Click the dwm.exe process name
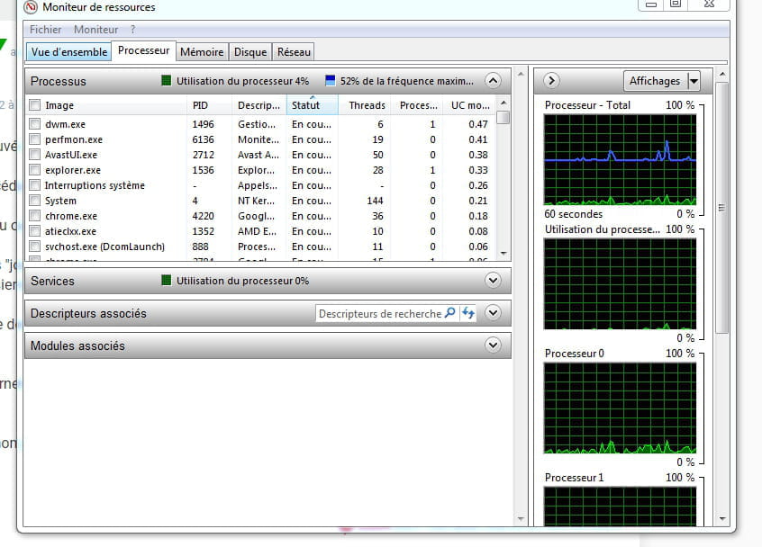 (65, 124)
